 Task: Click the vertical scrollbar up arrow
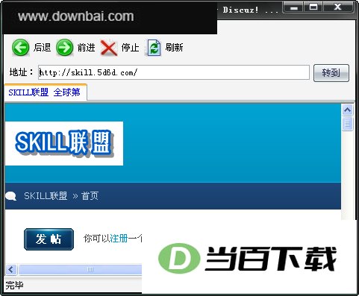(348, 110)
